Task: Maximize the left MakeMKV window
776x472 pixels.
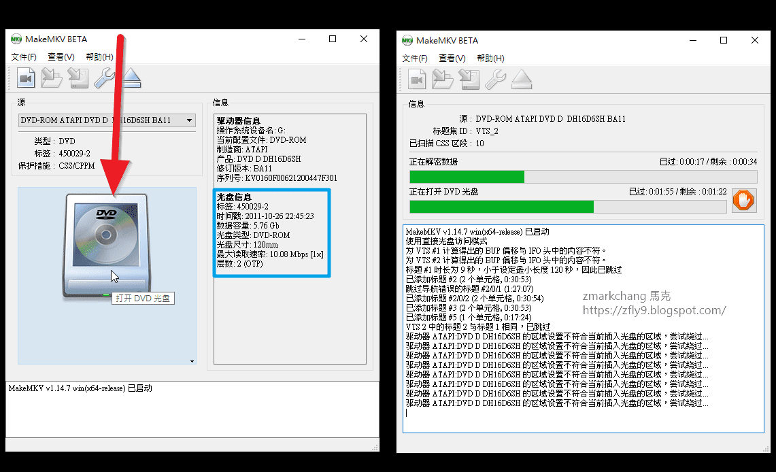Action: point(333,39)
